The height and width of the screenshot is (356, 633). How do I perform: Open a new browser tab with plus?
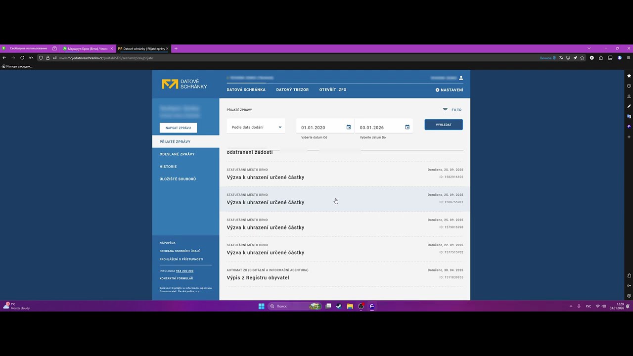pos(176,48)
